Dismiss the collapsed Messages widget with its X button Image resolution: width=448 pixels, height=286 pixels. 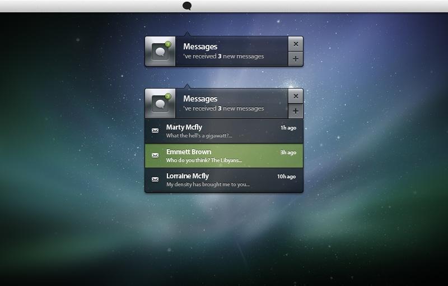point(296,44)
